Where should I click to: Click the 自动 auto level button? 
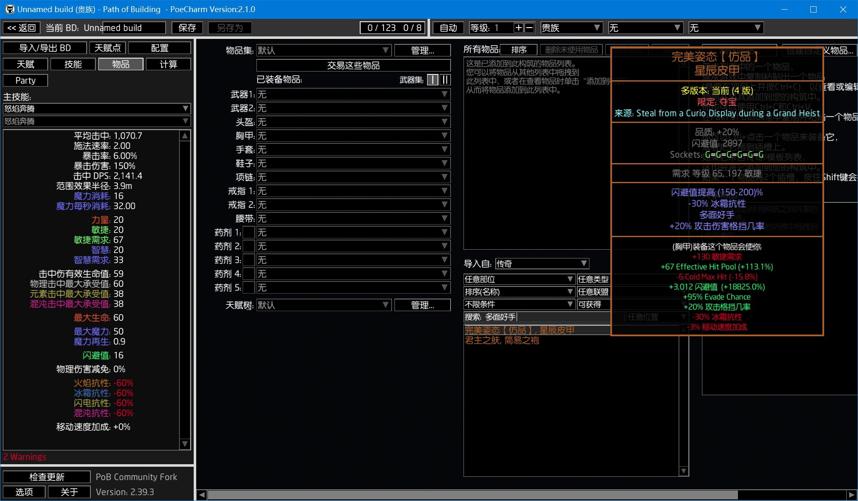tap(448, 28)
